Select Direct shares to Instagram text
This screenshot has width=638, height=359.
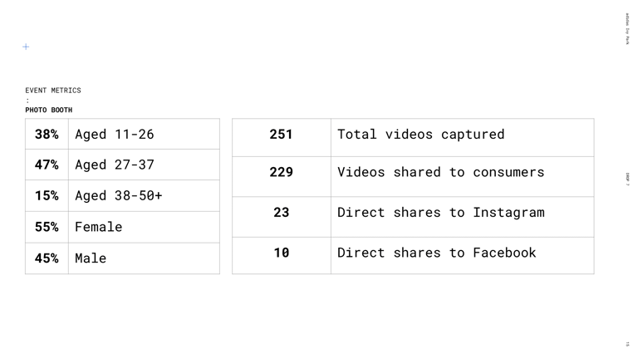[440, 213]
